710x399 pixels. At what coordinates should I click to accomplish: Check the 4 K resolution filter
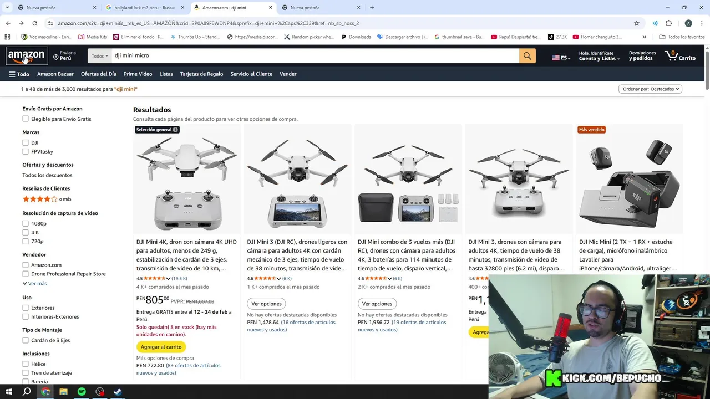pos(26,233)
